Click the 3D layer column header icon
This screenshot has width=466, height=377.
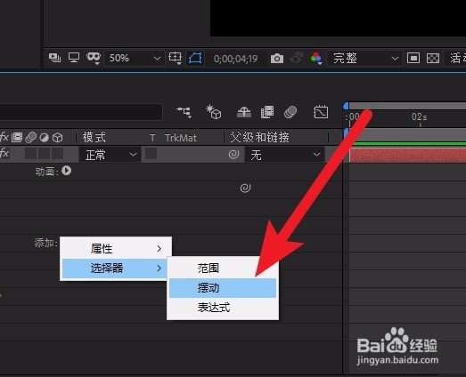point(58,138)
